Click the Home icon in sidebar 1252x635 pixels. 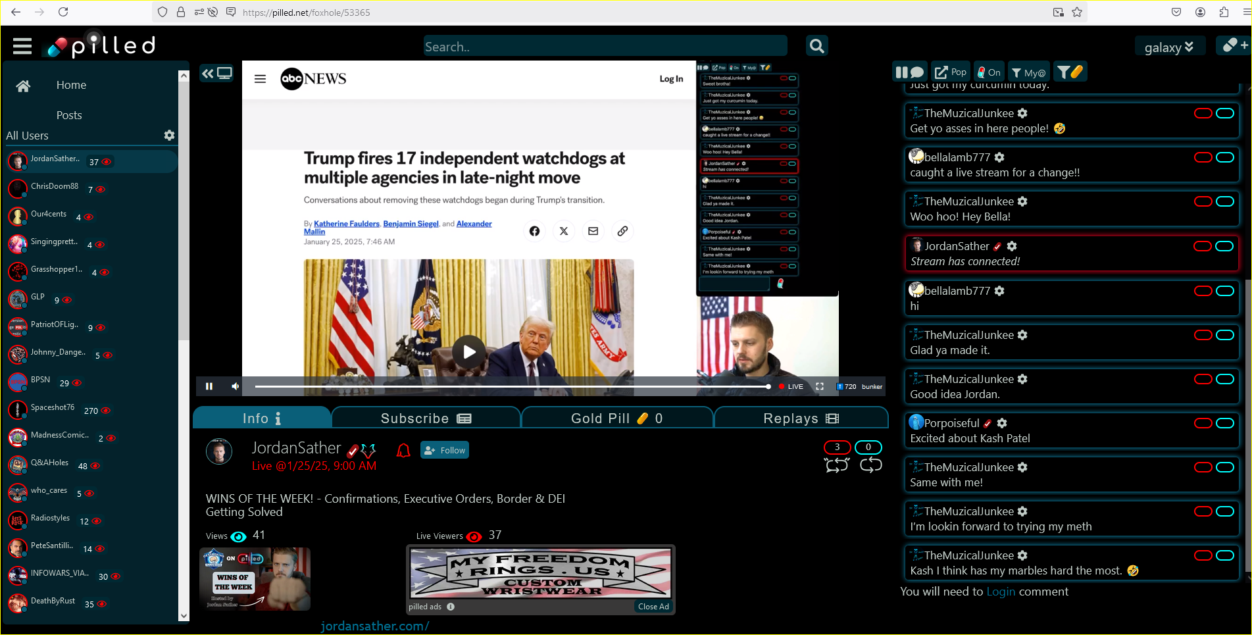tap(23, 86)
